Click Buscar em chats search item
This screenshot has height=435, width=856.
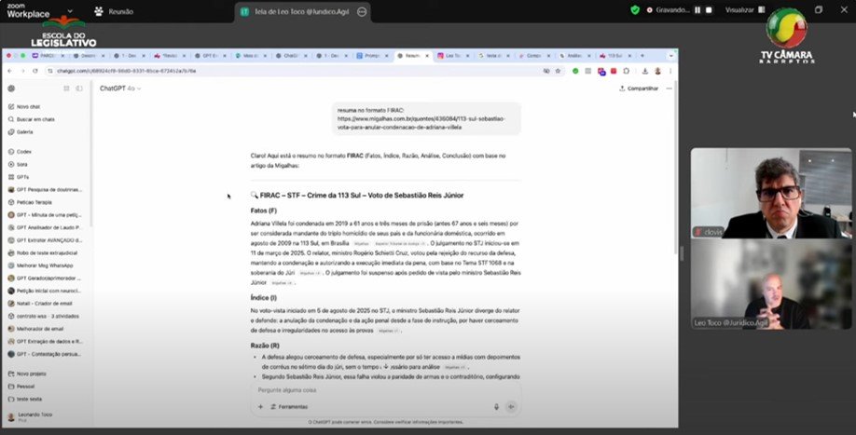pos(35,119)
